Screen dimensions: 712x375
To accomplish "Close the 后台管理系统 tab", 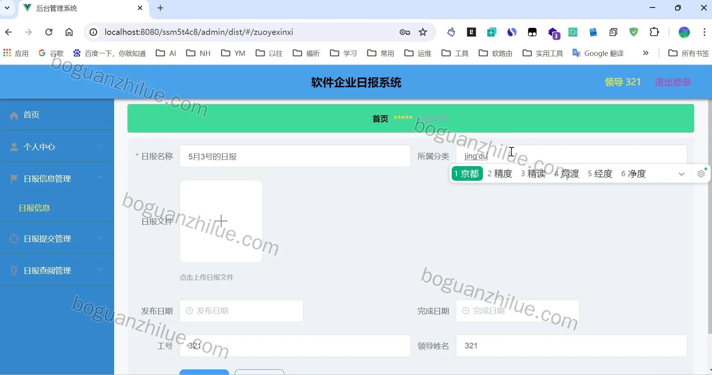I will point(140,8).
